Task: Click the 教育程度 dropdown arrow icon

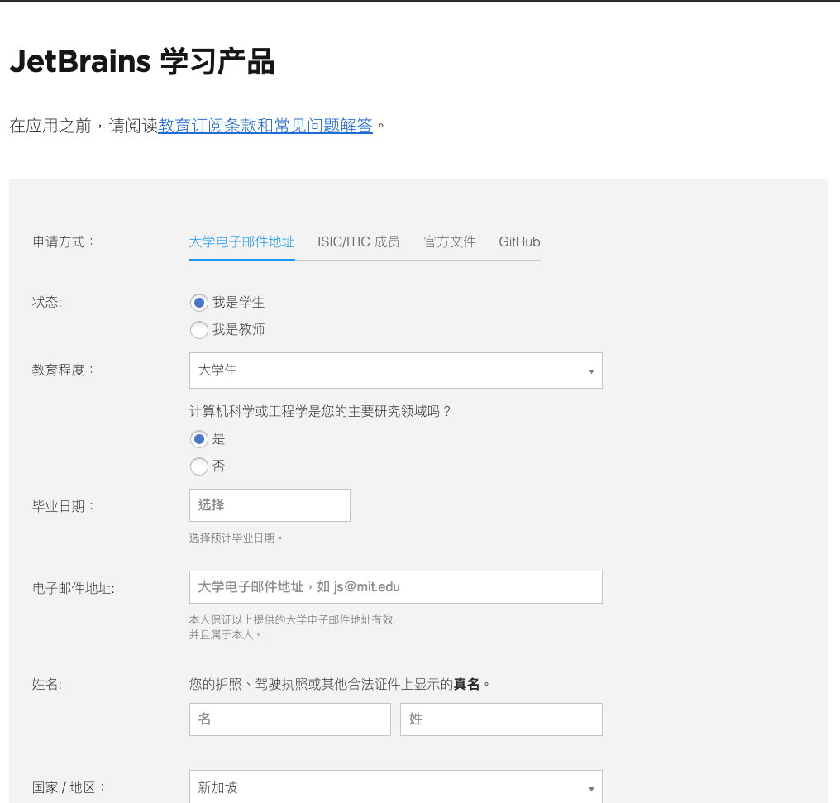Action: click(x=591, y=371)
